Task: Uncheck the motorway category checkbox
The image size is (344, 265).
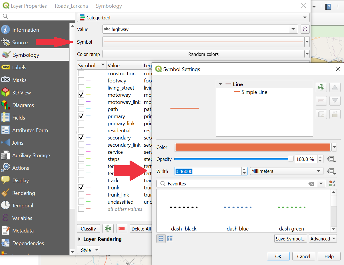Action: [x=81, y=95]
